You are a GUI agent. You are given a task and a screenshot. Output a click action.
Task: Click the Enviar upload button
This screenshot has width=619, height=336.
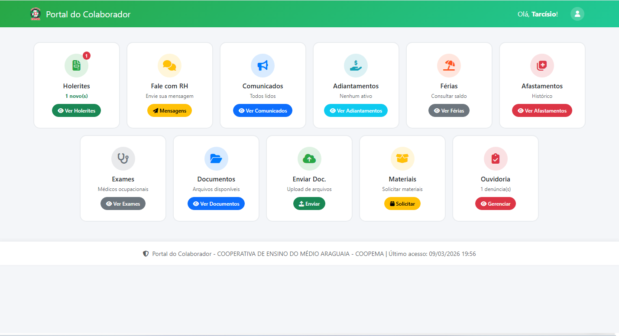(309, 204)
